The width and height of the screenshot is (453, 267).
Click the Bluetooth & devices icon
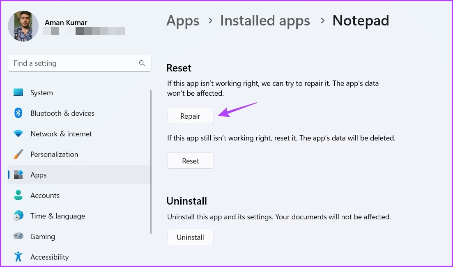coord(18,113)
